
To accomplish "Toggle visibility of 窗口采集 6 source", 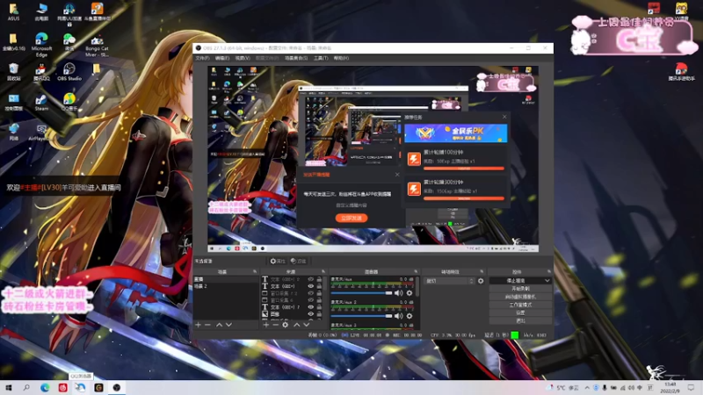I will [311, 300].
